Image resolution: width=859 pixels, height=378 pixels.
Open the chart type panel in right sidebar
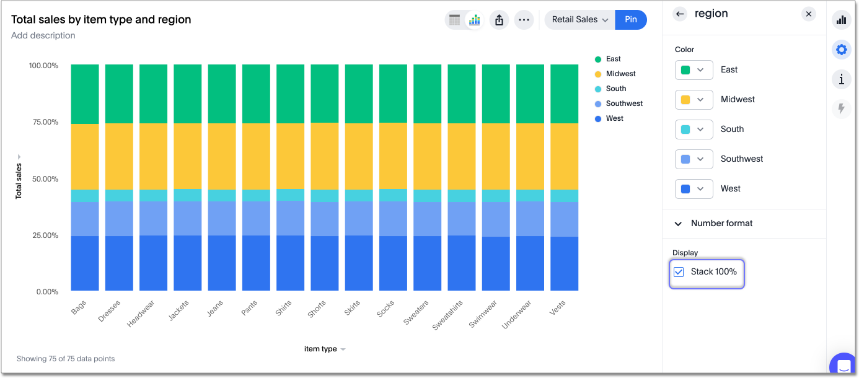coord(841,19)
